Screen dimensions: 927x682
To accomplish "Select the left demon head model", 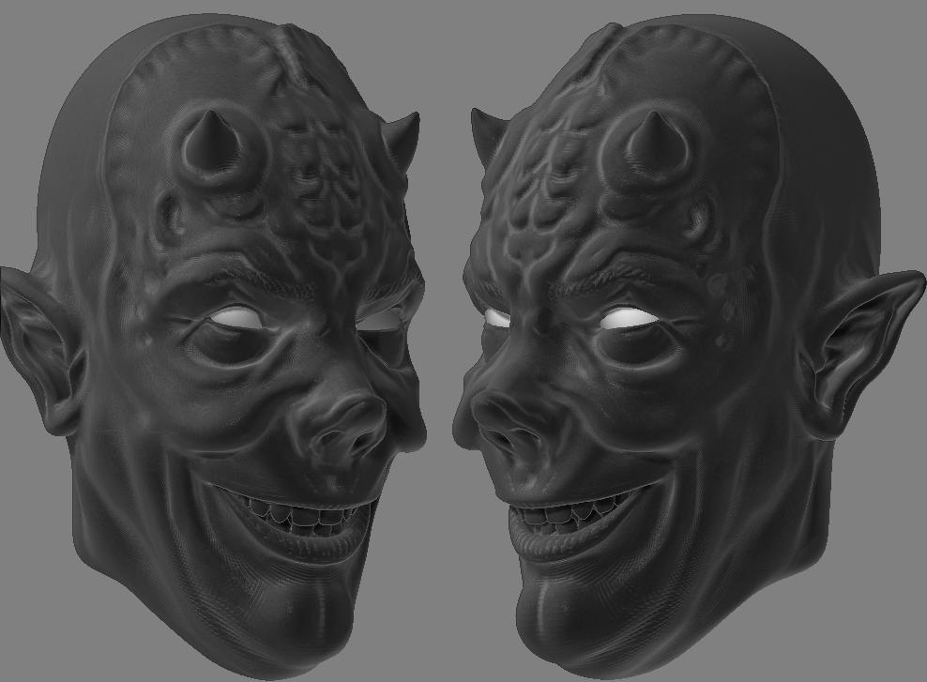I will (214, 349).
